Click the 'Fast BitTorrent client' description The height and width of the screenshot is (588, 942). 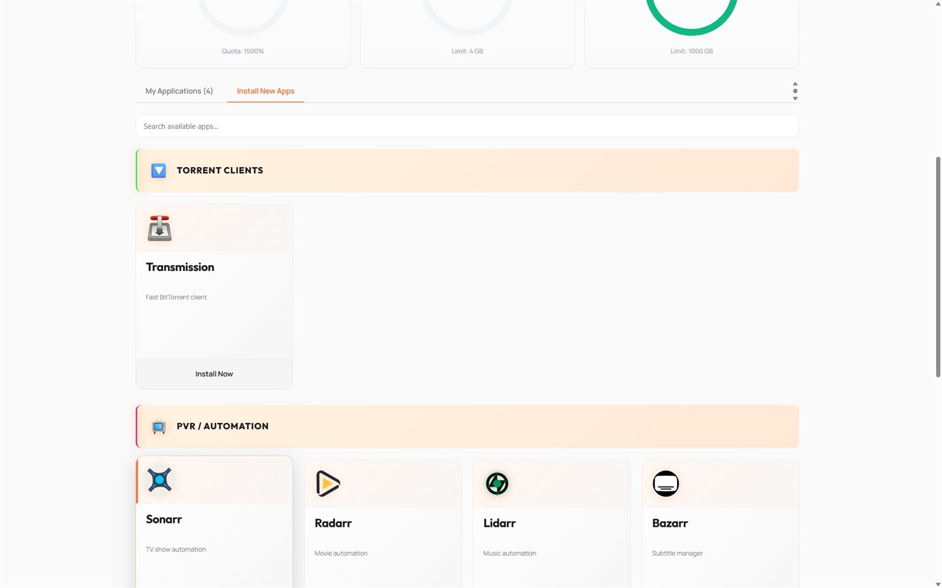176,298
